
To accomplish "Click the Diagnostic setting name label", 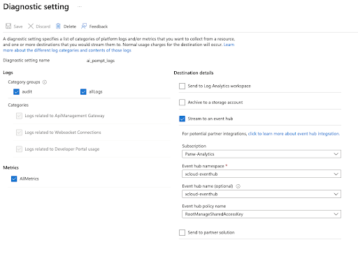I will (27, 61).
